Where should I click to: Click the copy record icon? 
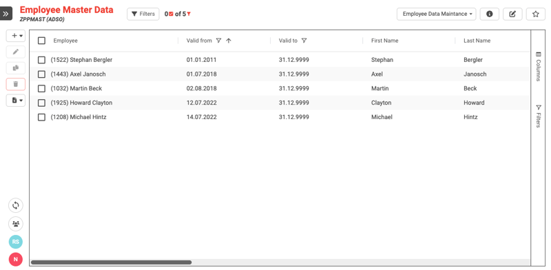(x=15, y=68)
